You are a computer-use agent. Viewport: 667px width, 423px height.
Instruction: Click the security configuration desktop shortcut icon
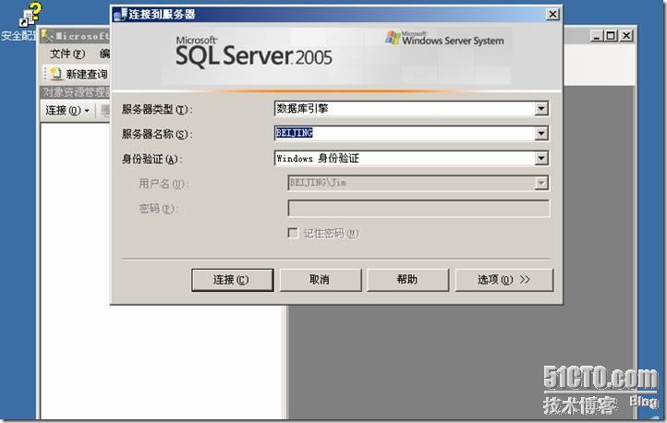[x=30, y=15]
